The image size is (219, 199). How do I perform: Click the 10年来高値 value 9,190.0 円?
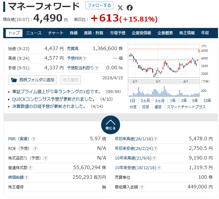tap(201, 158)
